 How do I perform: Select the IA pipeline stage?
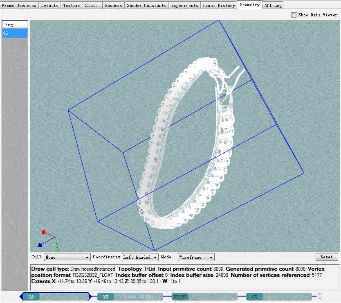click(x=56, y=296)
